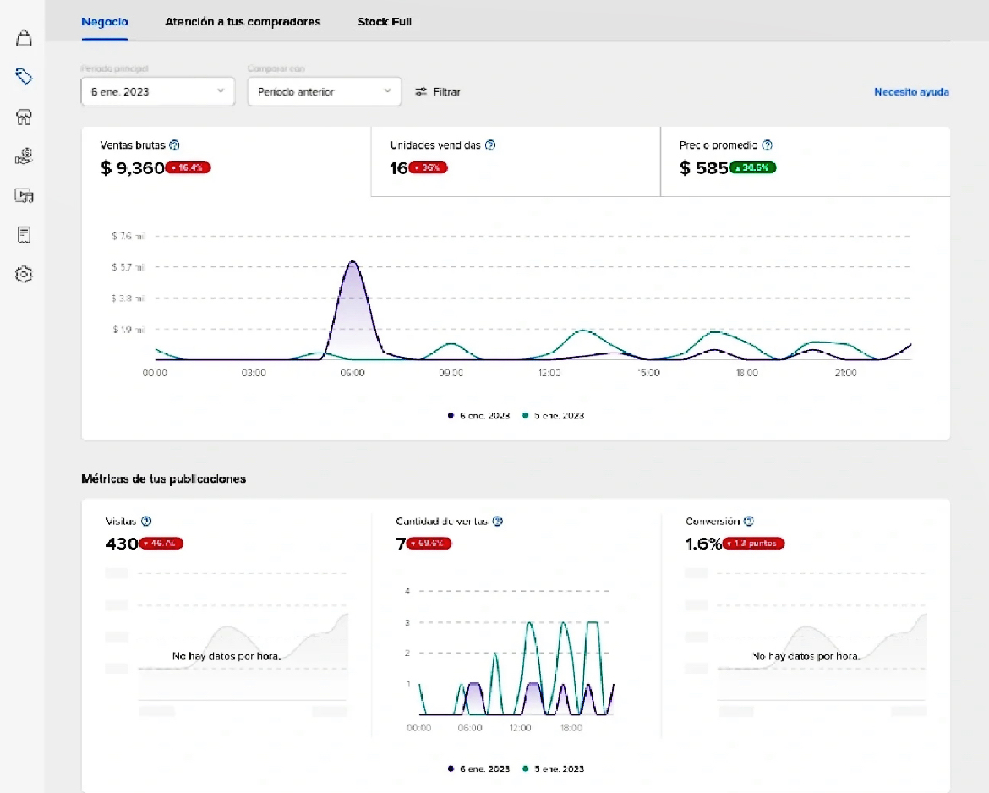Click help icon next to Unidades vendidas
This screenshot has width=989, height=793.
point(490,145)
